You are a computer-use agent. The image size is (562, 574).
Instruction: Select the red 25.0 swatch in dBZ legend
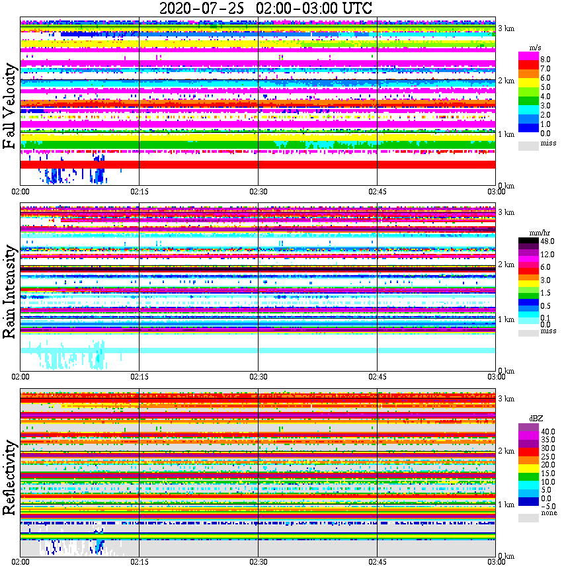click(528, 452)
